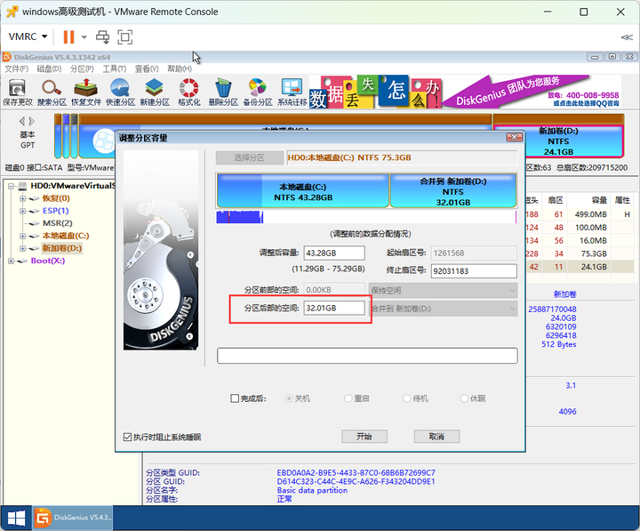Click the DiskGenius advertisement banner

click(465, 92)
